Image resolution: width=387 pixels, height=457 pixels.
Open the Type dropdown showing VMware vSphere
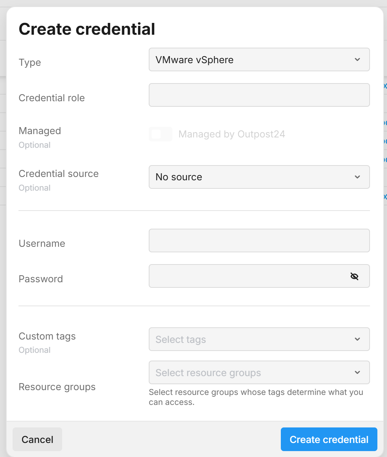[x=259, y=59]
